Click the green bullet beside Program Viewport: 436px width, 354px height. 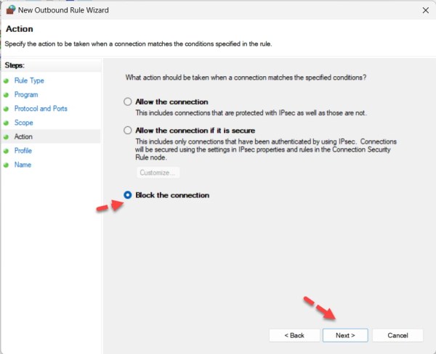click(6, 95)
